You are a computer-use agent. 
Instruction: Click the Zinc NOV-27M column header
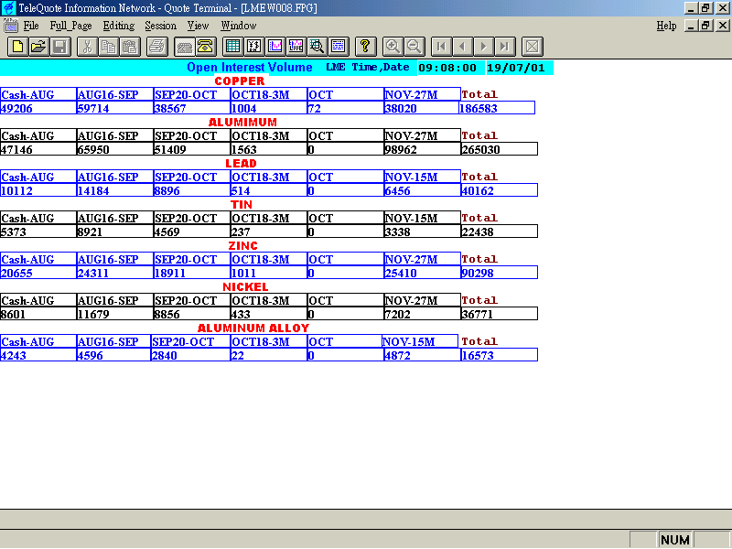(x=411, y=259)
